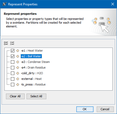Viewport: 117px width, 114px height.
Task: Click the property icon beside a4 Drain Residue
Action: [x=18, y=68]
